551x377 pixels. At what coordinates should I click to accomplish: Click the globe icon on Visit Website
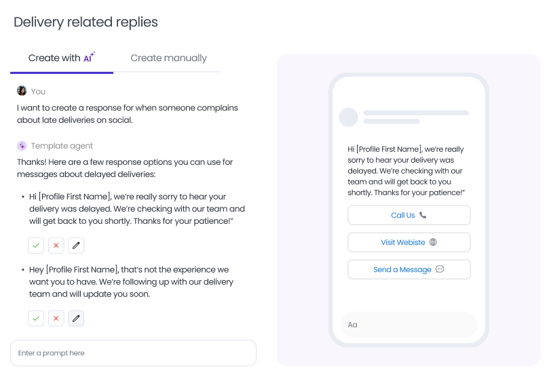434,243
